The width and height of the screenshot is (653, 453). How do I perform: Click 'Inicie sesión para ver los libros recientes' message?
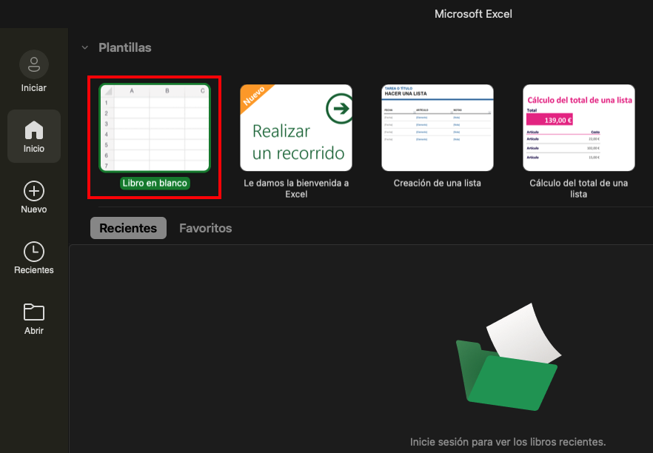(507, 442)
